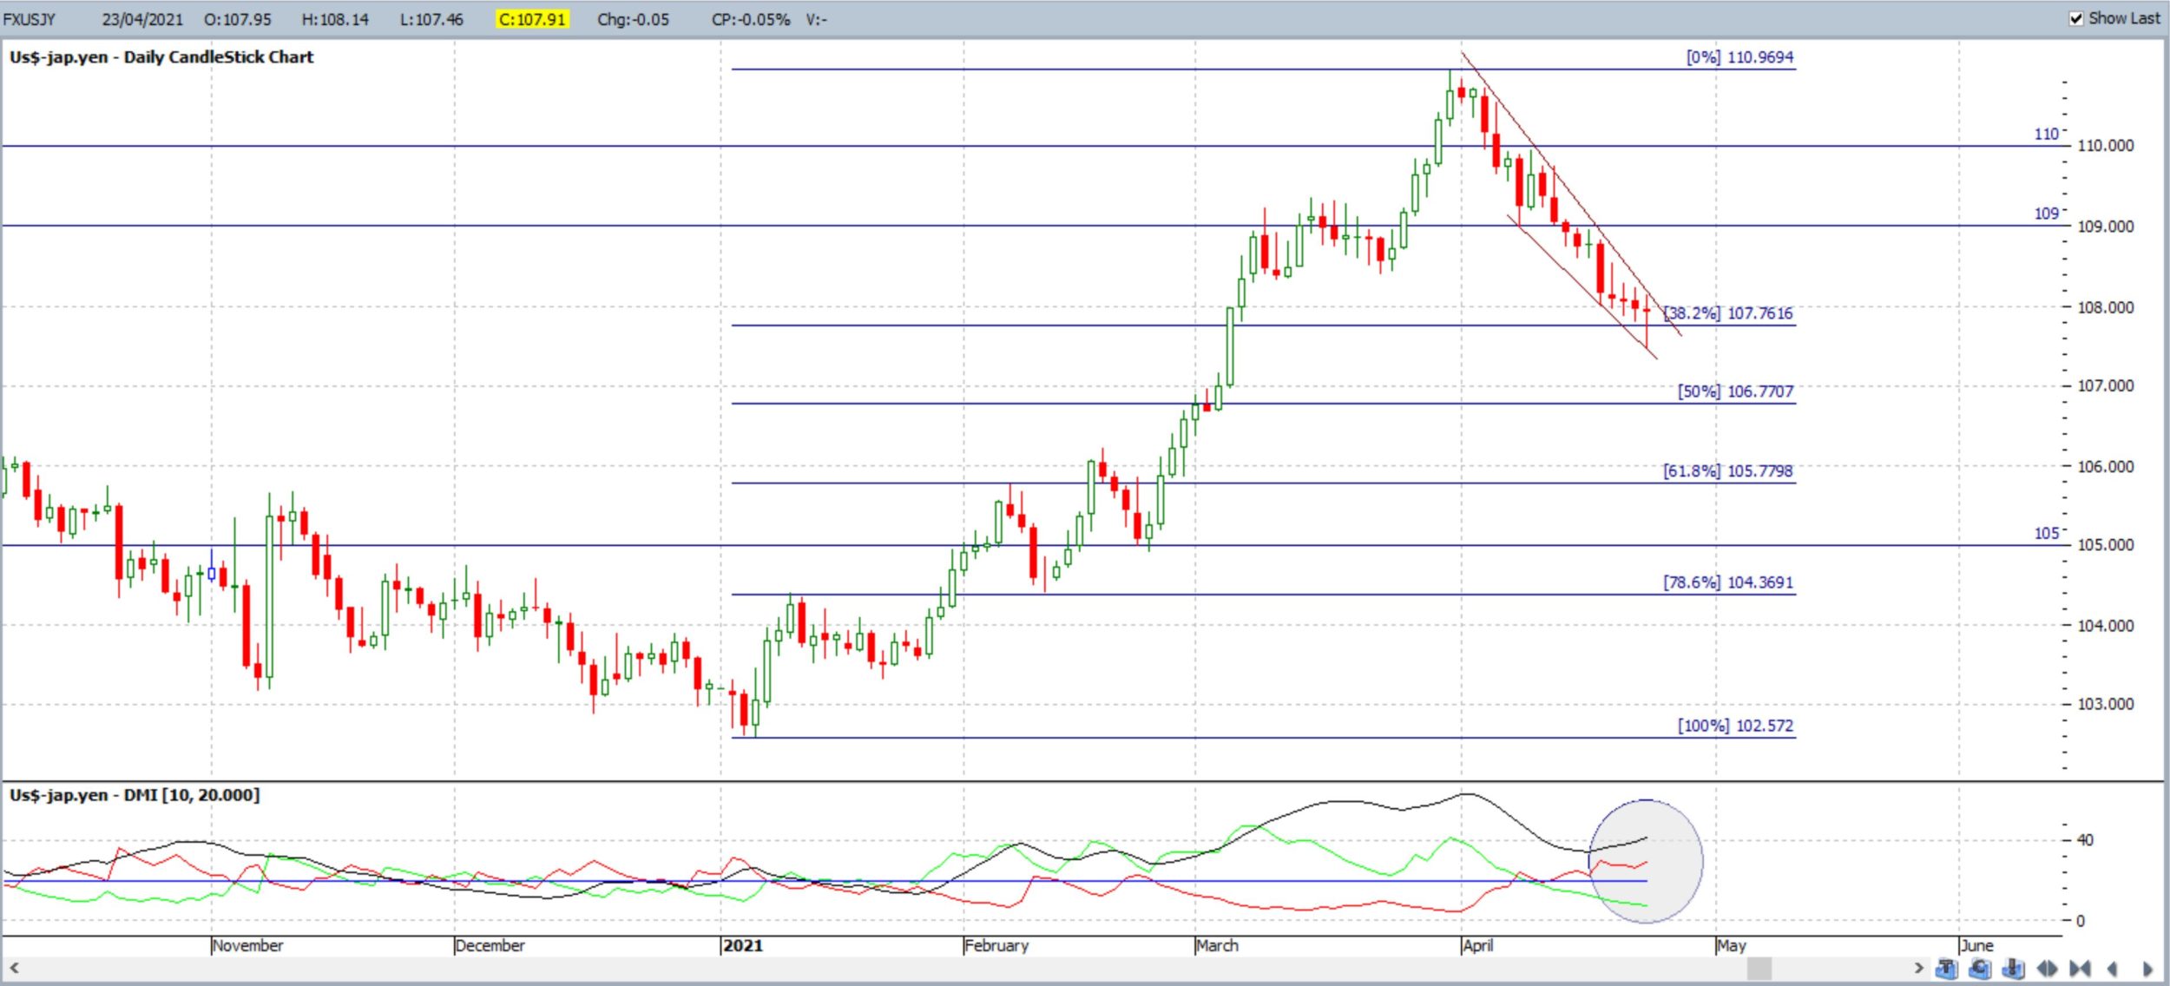Click the 105 horizontal line label

coord(2046,533)
